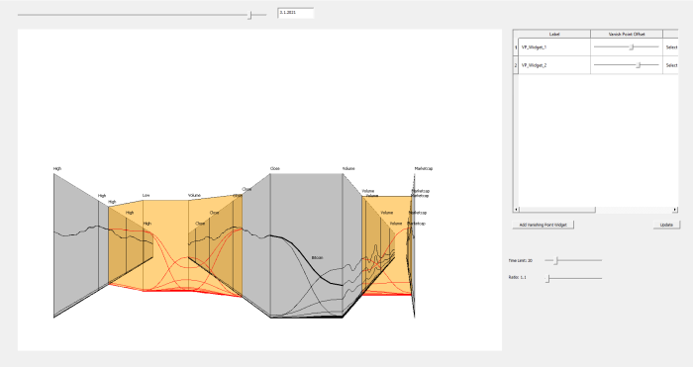Click Select in the VP_Widget_2 row
Image resolution: width=693 pixels, height=367 pixels.
(x=671, y=65)
